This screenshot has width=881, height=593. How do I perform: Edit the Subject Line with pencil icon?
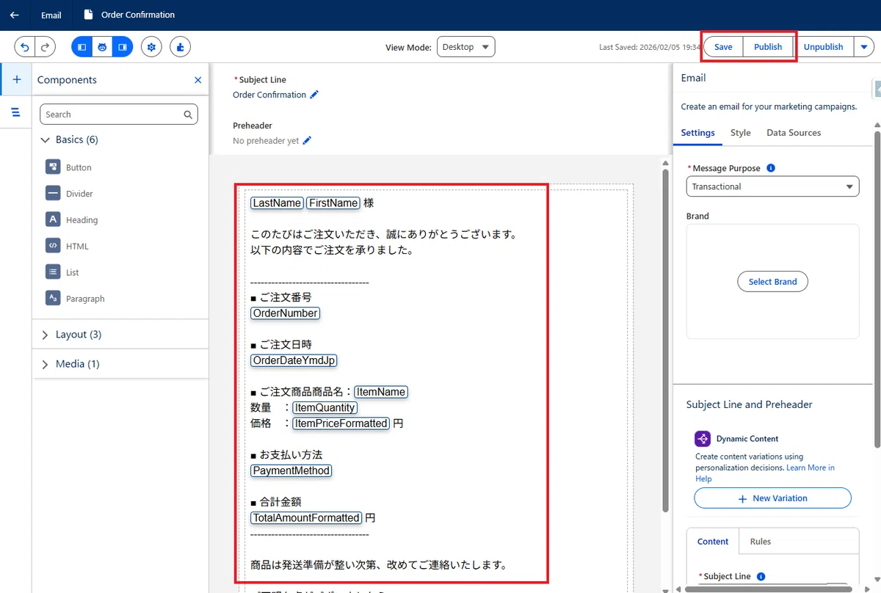point(314,95)
